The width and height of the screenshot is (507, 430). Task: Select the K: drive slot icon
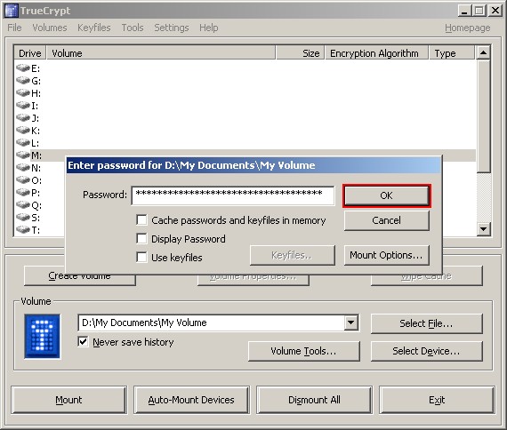coord(23,131)
